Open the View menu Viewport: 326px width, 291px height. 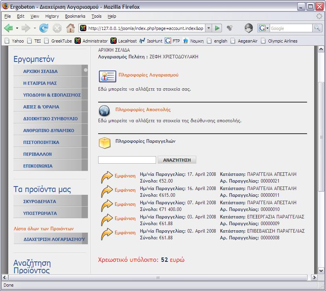[x=35, y=16]
